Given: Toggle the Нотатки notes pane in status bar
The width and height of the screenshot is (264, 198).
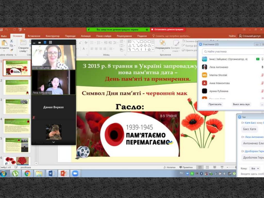Looking at the screenshot, I should pos(169,167).
